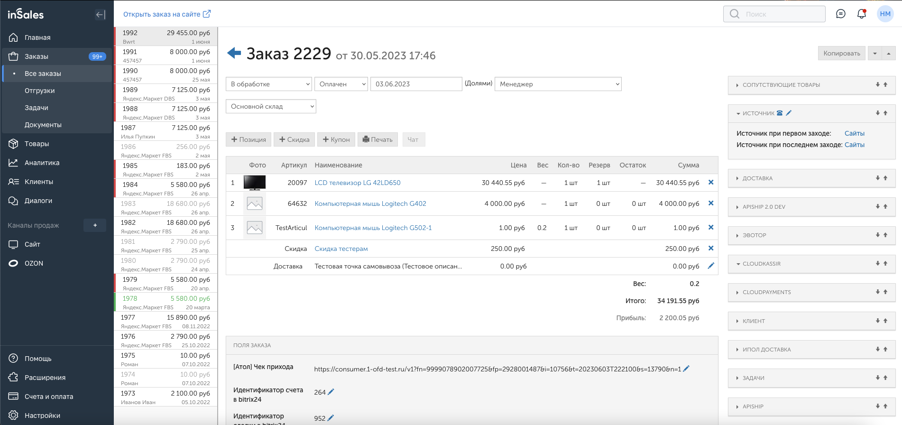Click phone icon in Источник panel

pyautogui.click(x=780, y=113)
